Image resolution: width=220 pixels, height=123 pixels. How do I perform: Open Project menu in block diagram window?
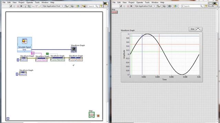pyautogui.click(x=21, y=2)
